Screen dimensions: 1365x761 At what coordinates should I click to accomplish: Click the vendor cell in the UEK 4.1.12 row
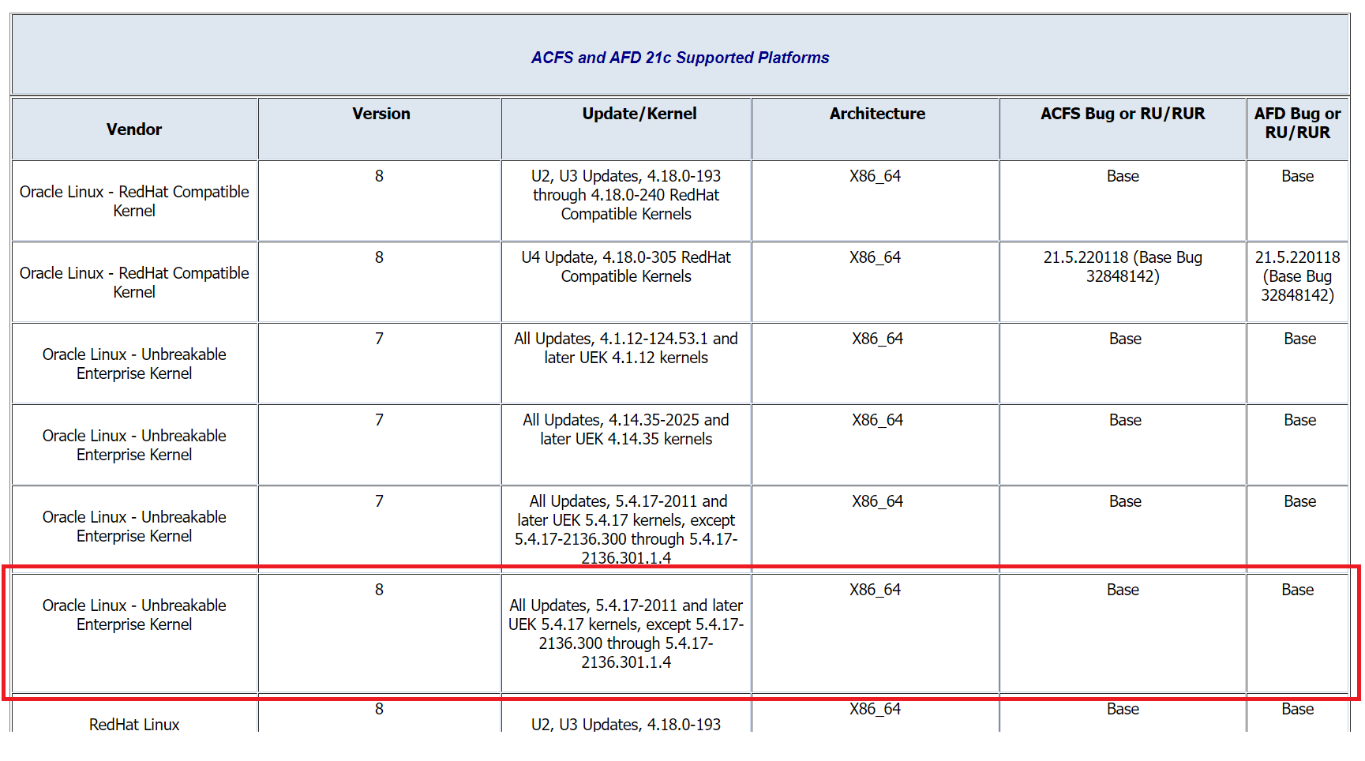click(134, 364)
